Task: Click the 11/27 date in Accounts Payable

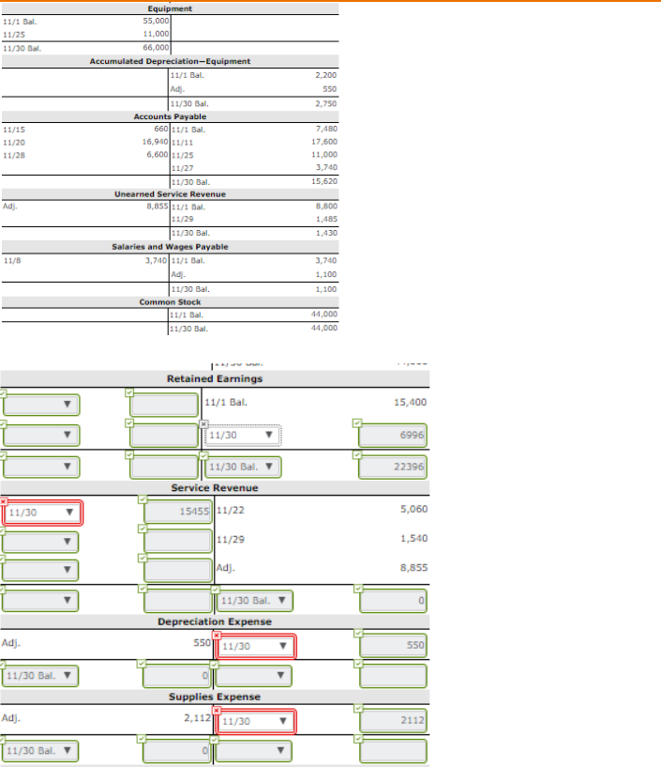Action: tap(182, 168)
